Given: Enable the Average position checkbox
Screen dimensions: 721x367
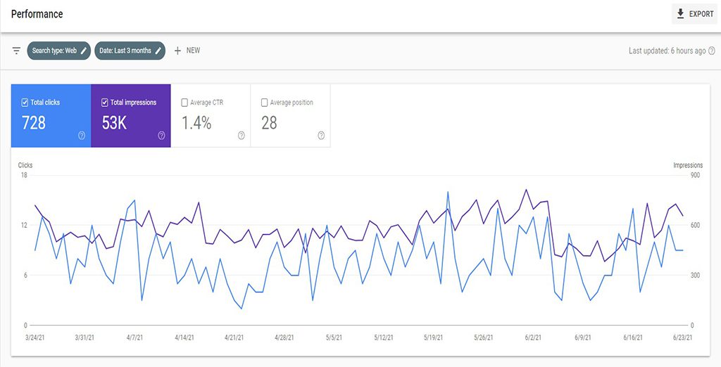Looking at the screenshot, I should point(265,103).
